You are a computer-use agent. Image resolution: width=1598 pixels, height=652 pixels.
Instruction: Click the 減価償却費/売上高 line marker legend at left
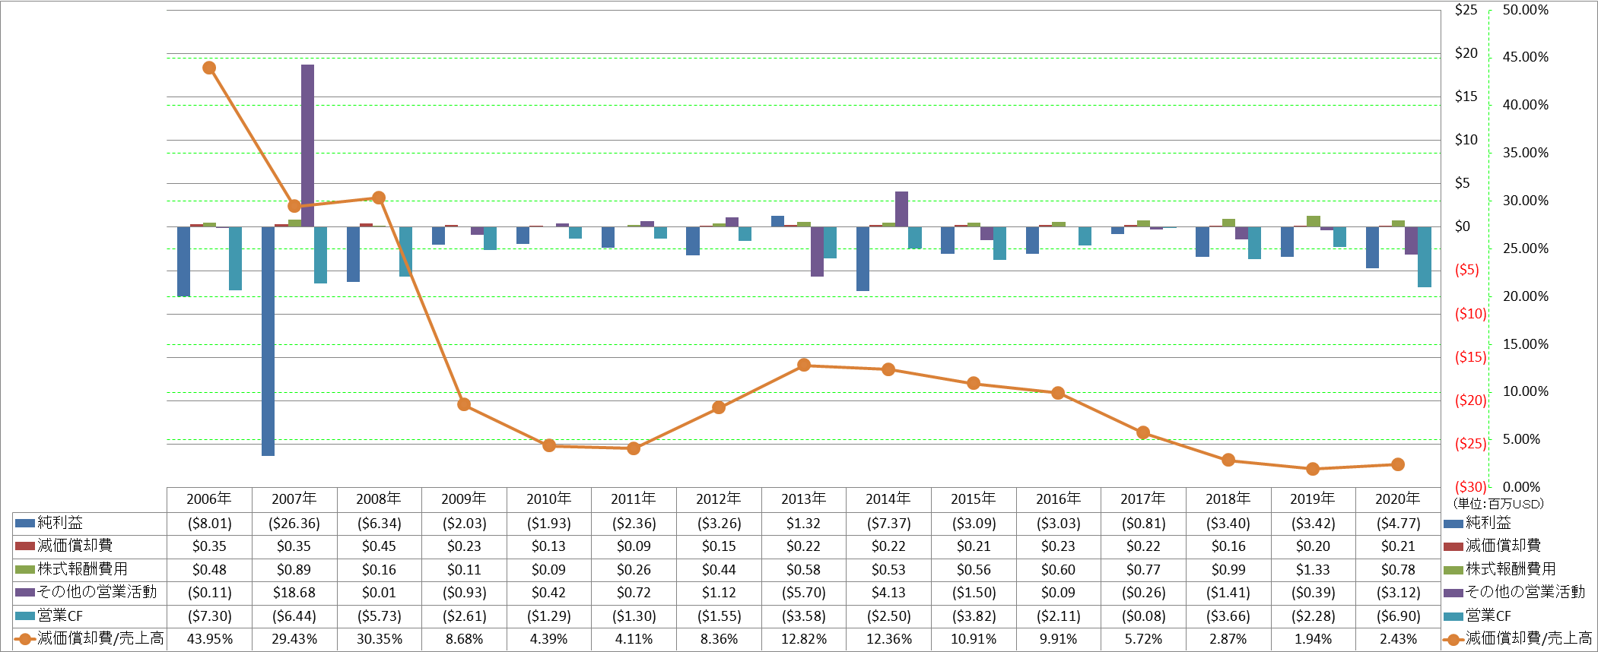coord(24,639)
